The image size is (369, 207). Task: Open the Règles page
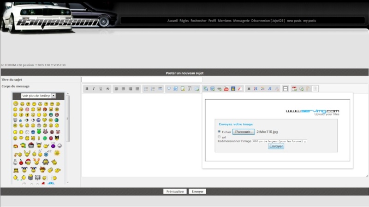tap(184, 21)
